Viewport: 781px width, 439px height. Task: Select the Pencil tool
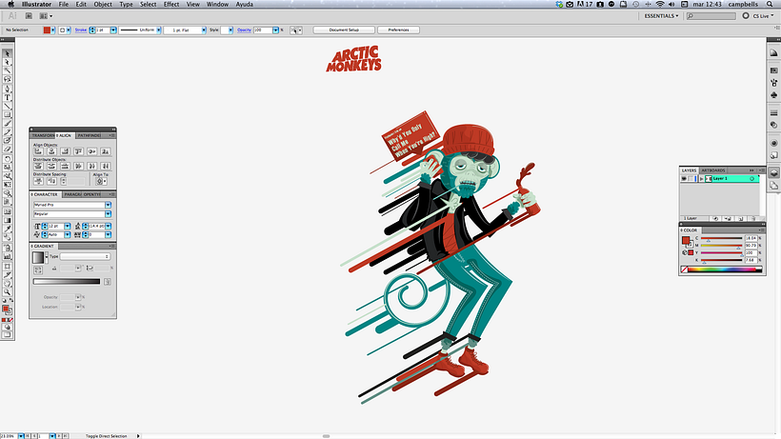(7, 132)
